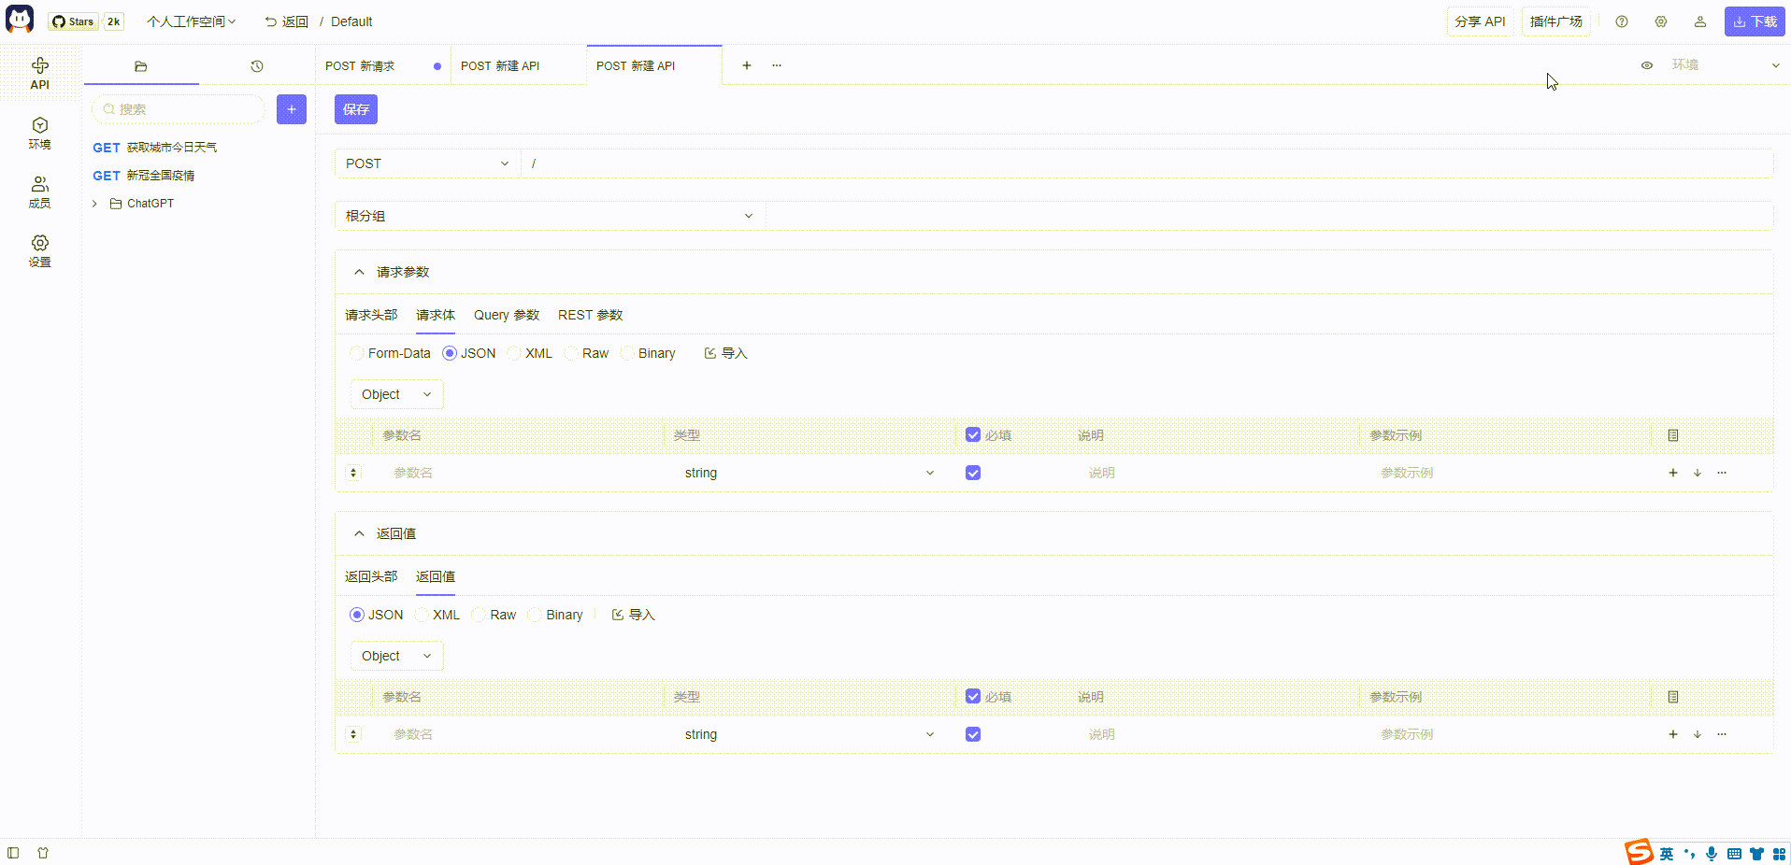This screenshot has height=865, width=1791.
Task: Expand the ChatGPT folder in the API tree
Action: point(93,203)
